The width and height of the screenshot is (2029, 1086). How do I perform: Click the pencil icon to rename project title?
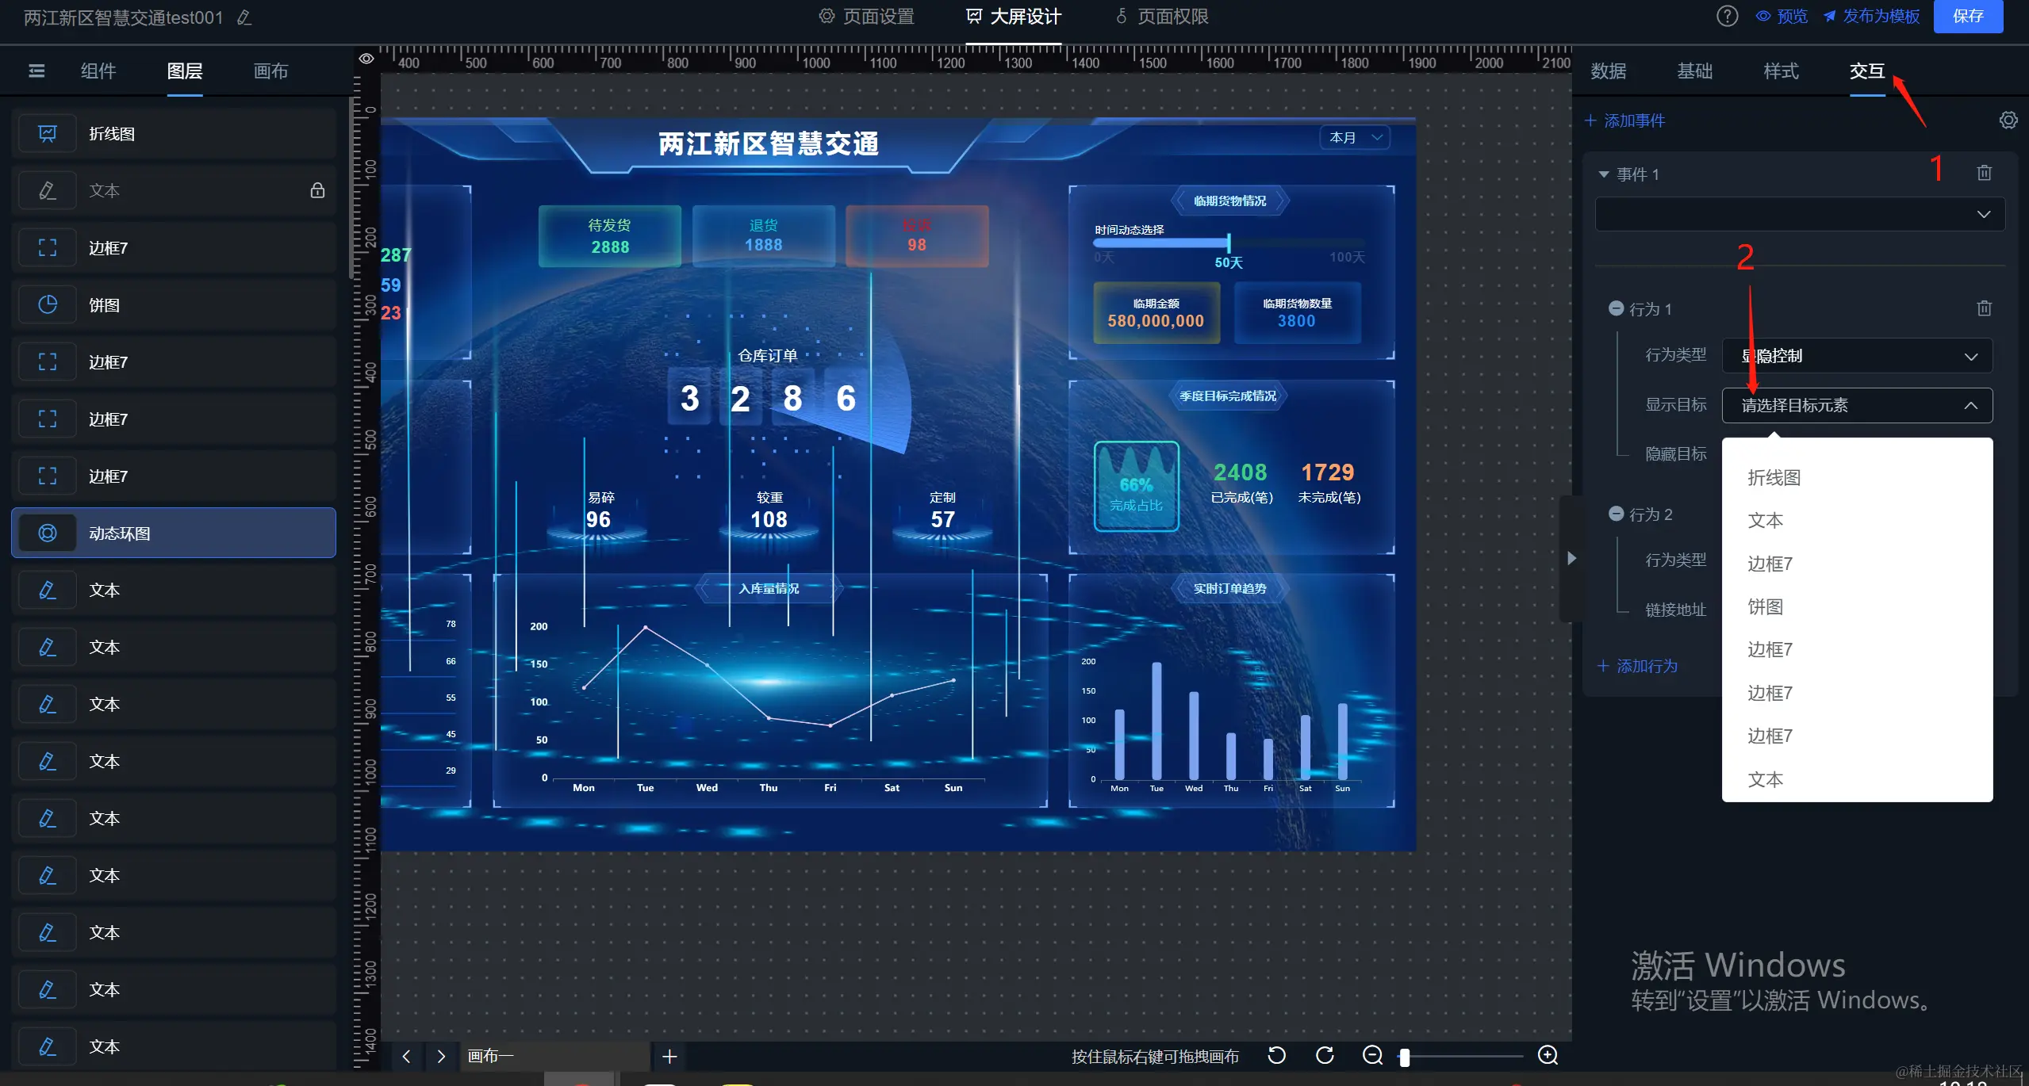tap(244, 17)
